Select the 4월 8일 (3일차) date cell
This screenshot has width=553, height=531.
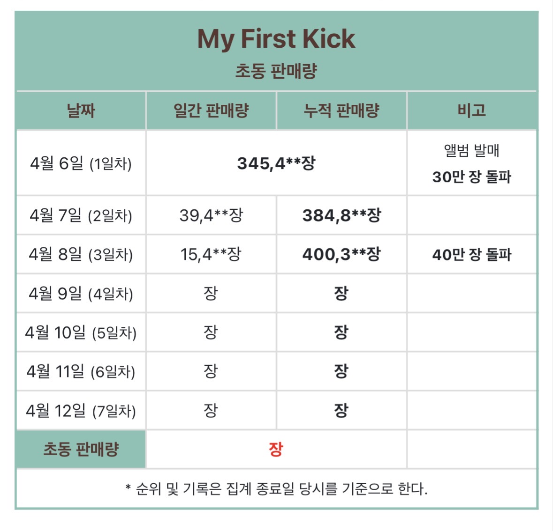click(81, 254)
